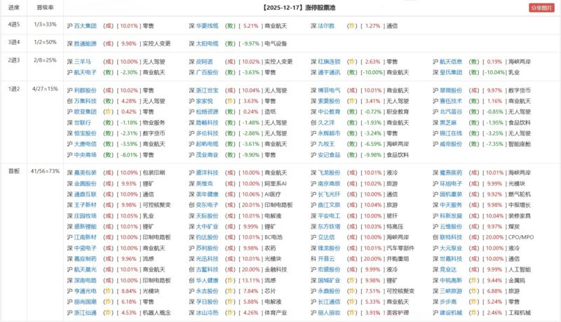The width and height of the screenshot is (561, 322).
Task: Open stock link 恒宝股份
Action: tap(86, 133)
